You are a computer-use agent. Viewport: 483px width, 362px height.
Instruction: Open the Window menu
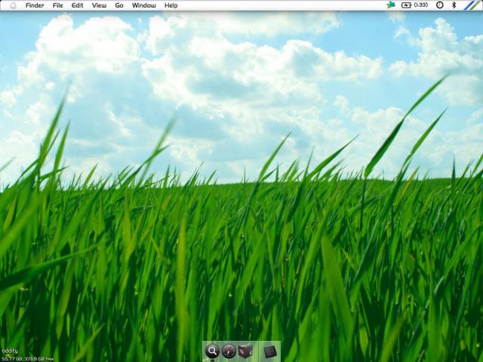[x=143, y=5]
